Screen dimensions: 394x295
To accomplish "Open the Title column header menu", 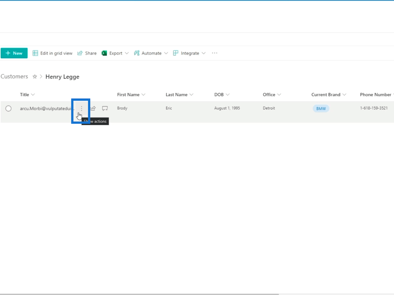I will pyautogui.click(x=27, y=95).
